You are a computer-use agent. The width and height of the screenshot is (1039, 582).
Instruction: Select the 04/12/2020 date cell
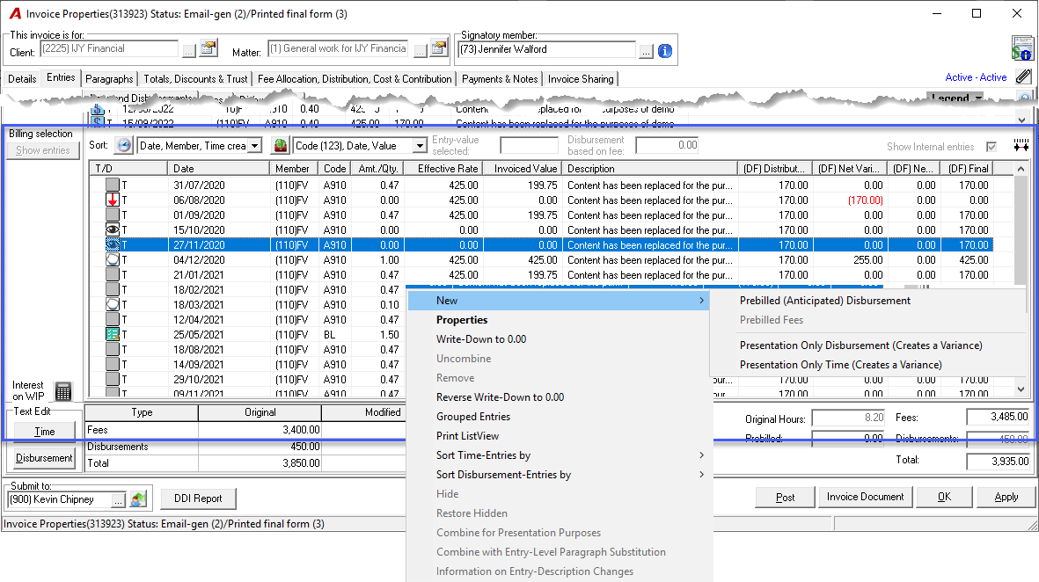199,260
